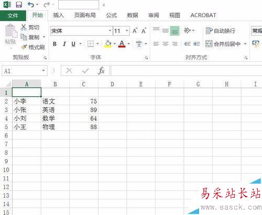Open the 宋体 font name dropdown
This screenshot has width=262, height=215.
coord(110,31)
